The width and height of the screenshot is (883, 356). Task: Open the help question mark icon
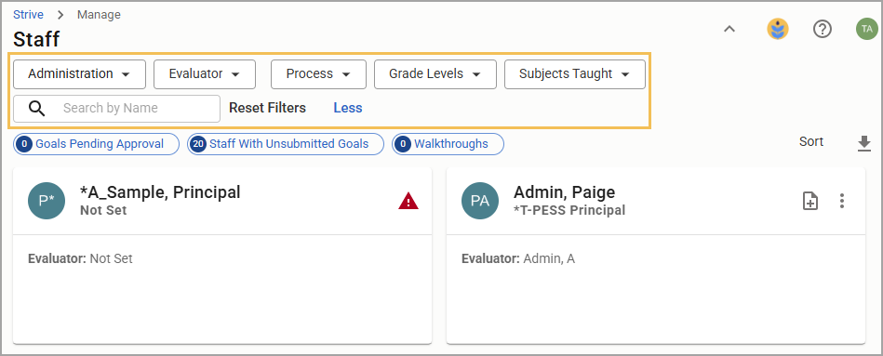point(823,29)
